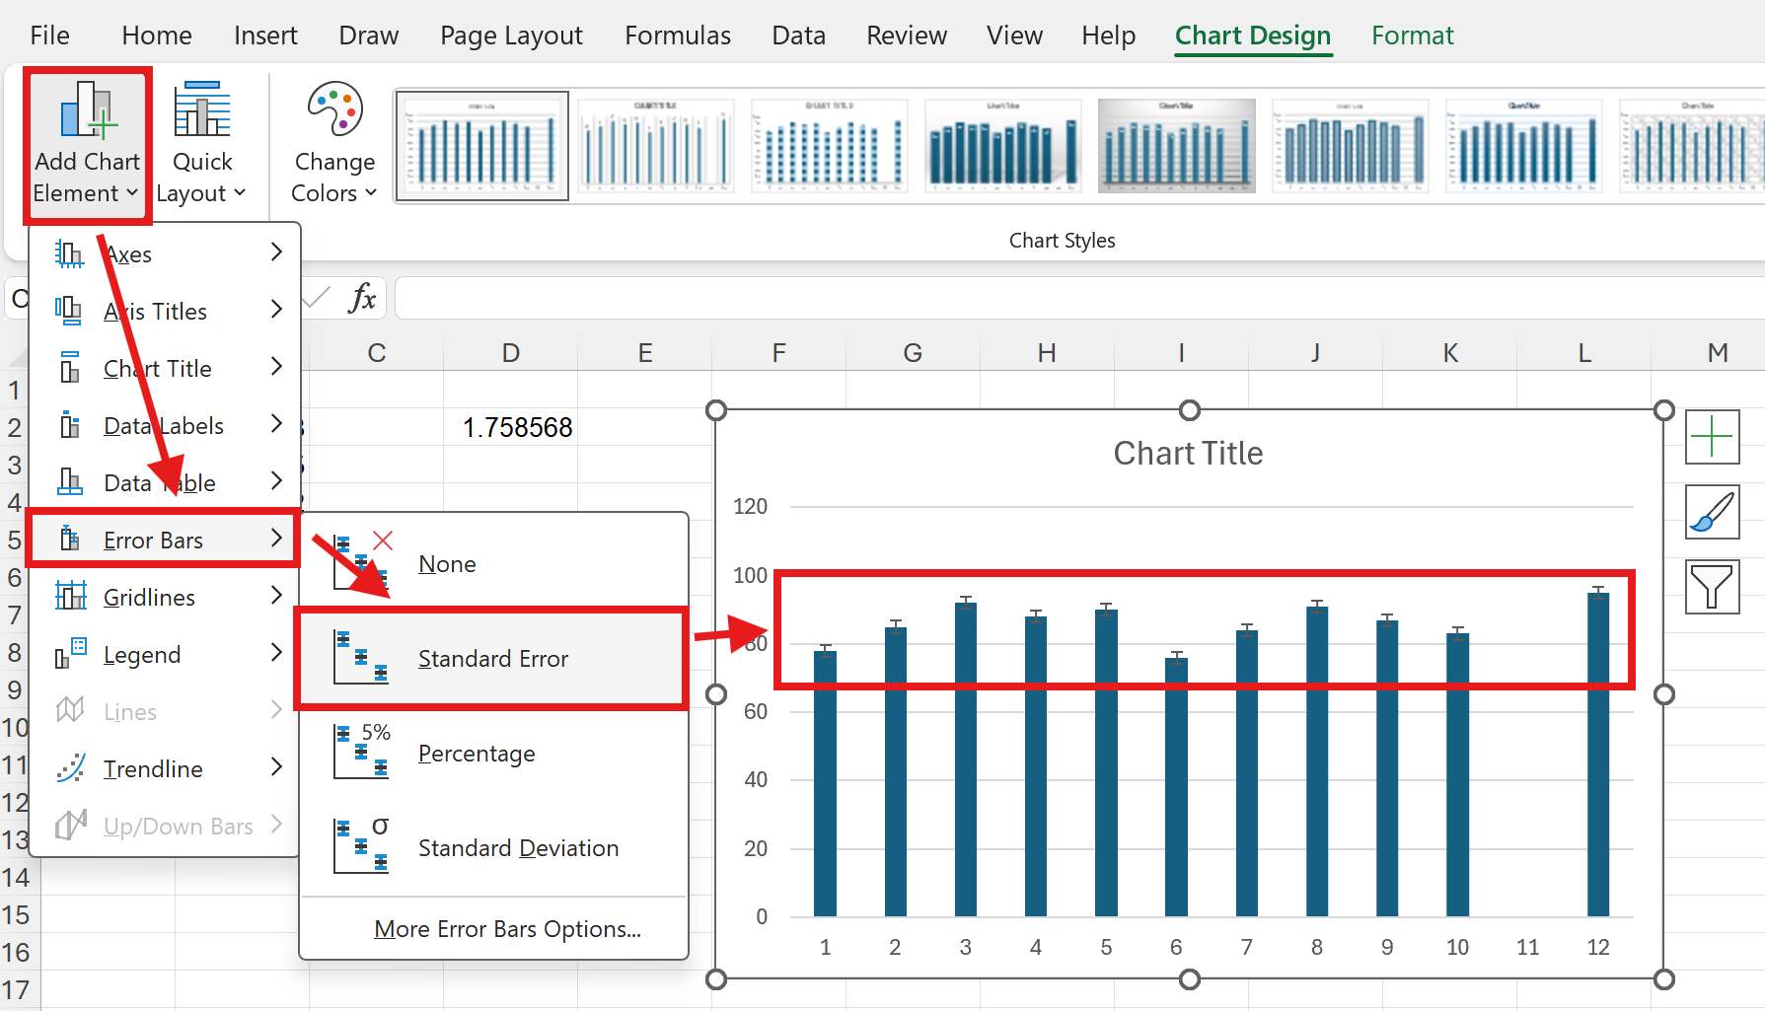Open More Error Bars Options
The image size is (1765, 1011).
click(507, 929)
